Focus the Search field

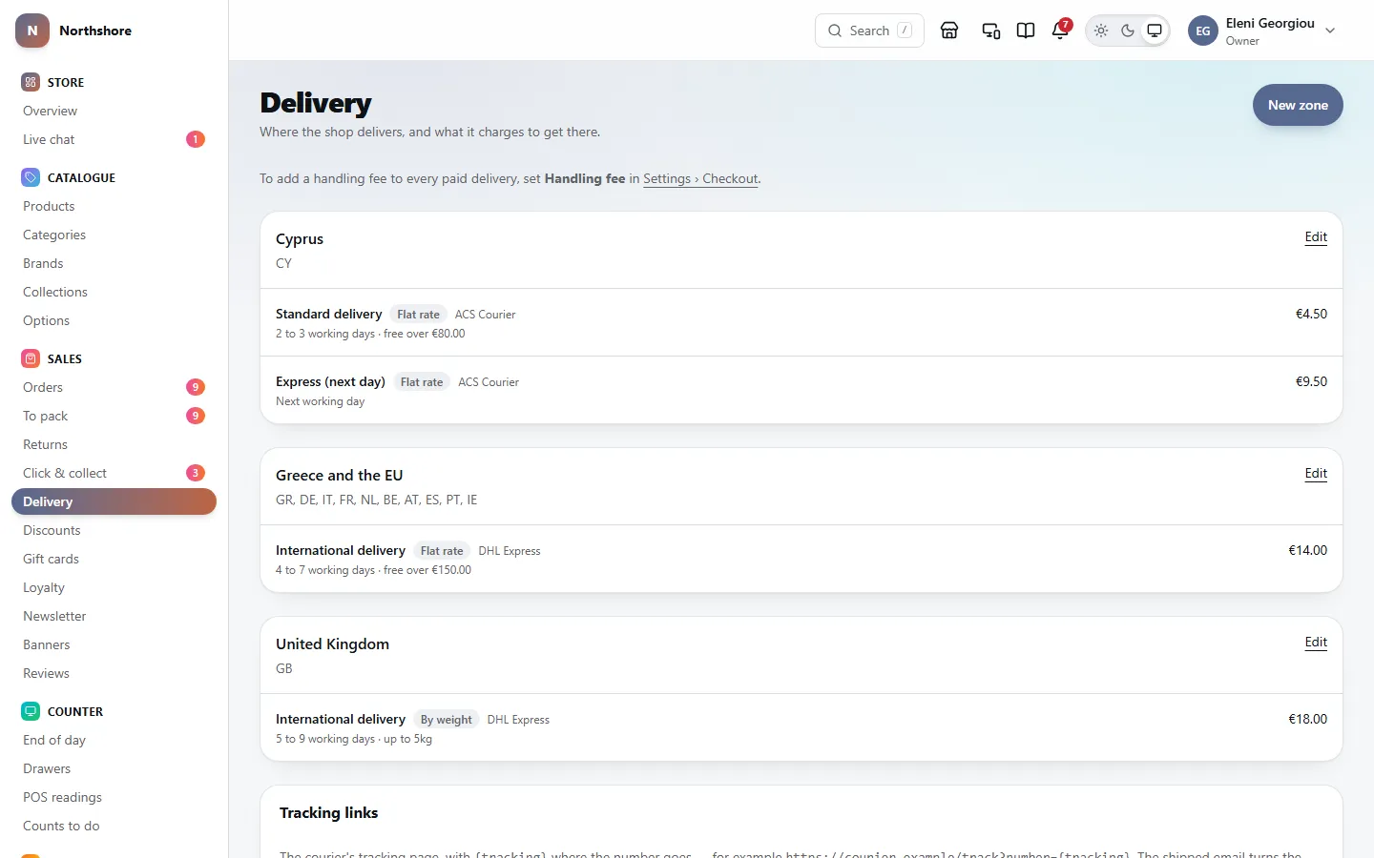(869, 31)
